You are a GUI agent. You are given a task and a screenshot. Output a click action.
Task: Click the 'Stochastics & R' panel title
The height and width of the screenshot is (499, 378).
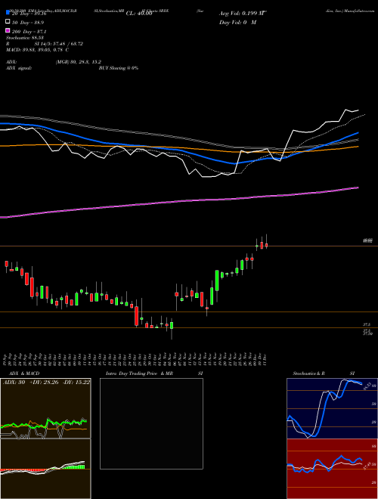tap(308, 373)
